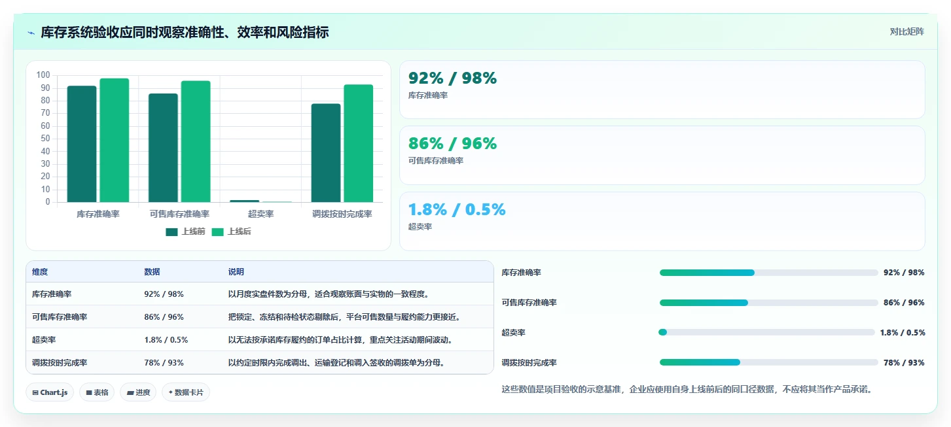Click the 78% / 93% value beside the progress bar
Screen dimensions: 951x427
coord(904,362)
